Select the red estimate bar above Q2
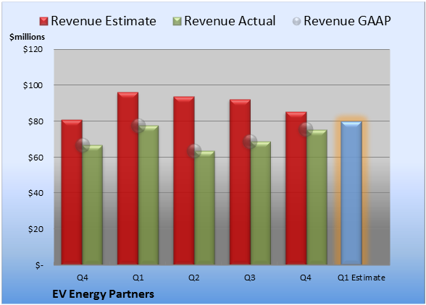 (x=184, y=181)
